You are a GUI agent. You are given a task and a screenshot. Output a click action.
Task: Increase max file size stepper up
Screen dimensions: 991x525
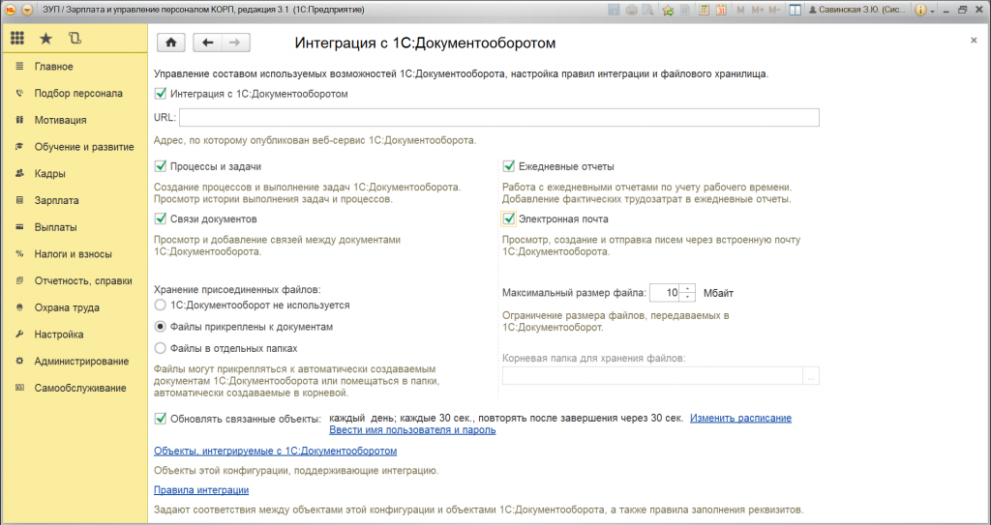tap(688, 289)
